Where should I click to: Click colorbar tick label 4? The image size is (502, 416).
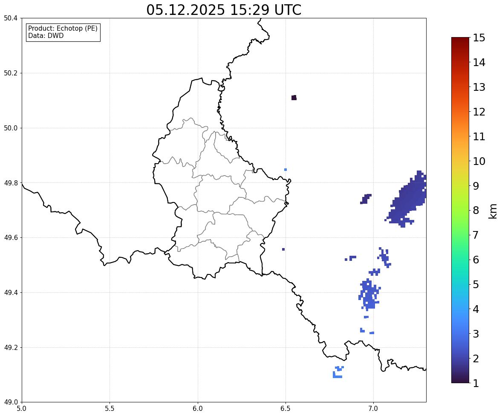tap(476, 309)
